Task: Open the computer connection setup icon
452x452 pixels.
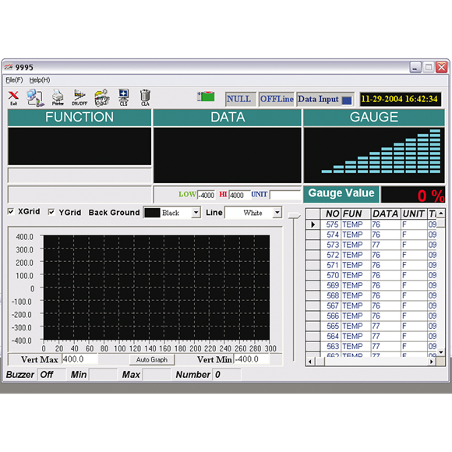Action: tap(35, 98)
